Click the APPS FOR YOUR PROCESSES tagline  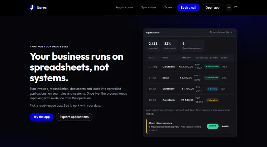pos(49,46)
